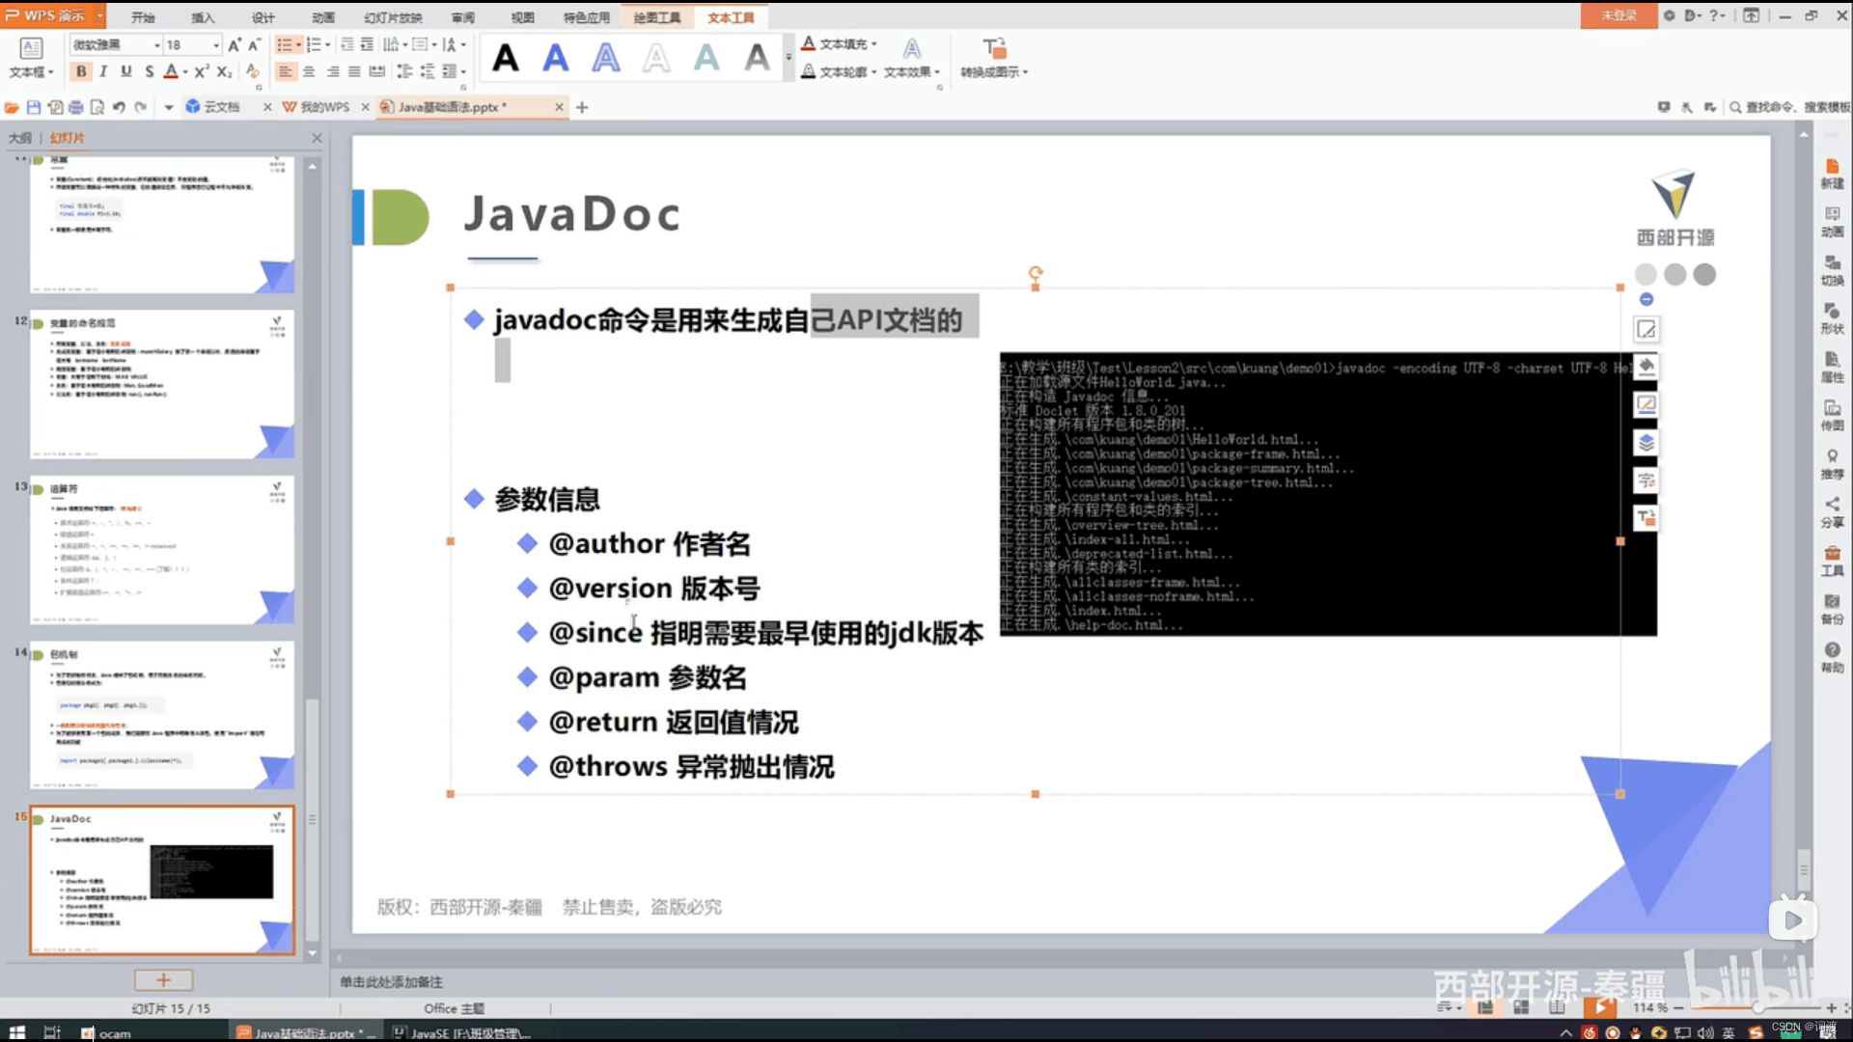This screenshot has height=1042, width=1853.
Task: Switch slide panel to 大纲 view
Action: 20,138
